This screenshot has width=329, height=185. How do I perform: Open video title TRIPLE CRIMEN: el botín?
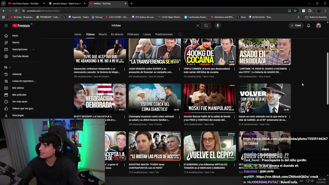pyautogui.click(x=207, y=70)
